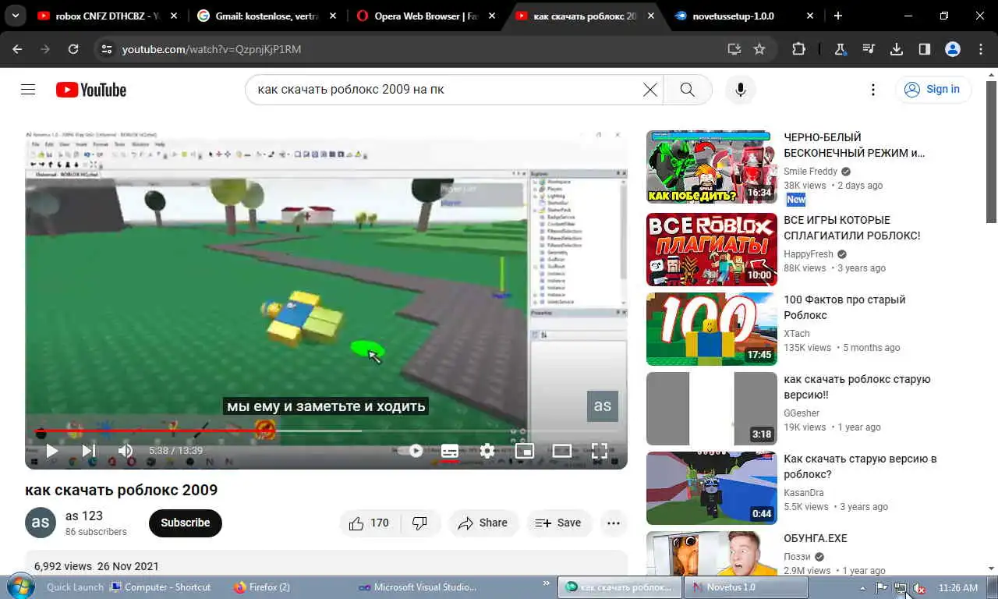Toggle subtitles/closed captions
998x599 pixels.
tap(450, 450)
